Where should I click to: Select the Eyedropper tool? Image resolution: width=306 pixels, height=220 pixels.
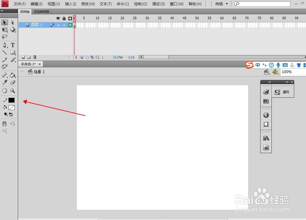coord(4,82)
